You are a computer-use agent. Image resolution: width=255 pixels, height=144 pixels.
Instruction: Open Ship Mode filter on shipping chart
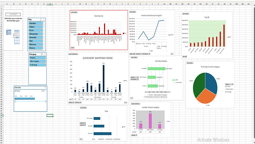pos(78,103)
